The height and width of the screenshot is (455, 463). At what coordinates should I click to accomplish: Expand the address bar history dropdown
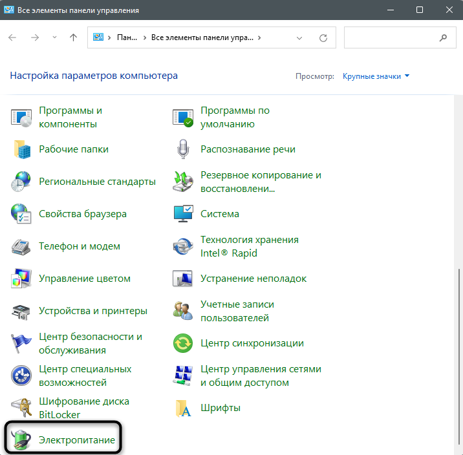tap(299, 38)
